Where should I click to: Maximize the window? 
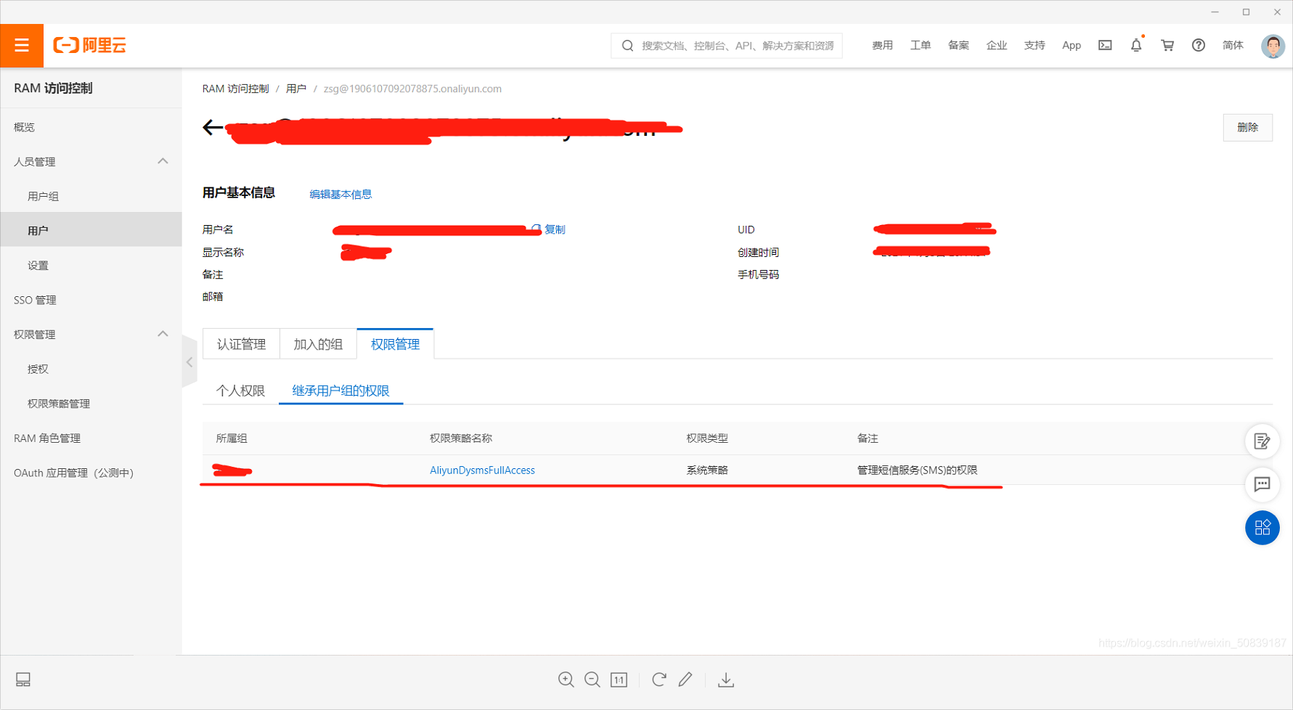pyautogui.click(x=1246, y=12)
